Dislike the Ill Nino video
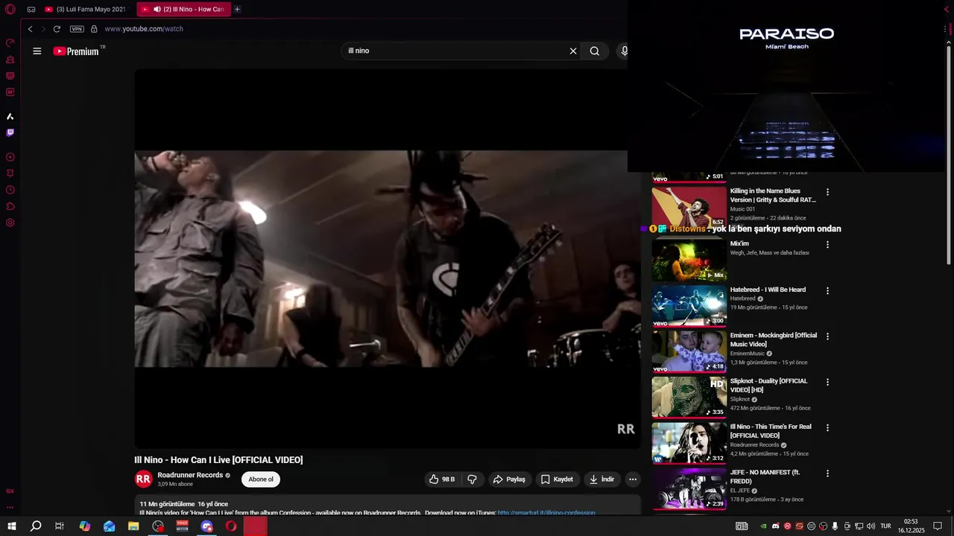Image resolution: width=954 pixels, height=536 pixels. [x=473, y=479]
